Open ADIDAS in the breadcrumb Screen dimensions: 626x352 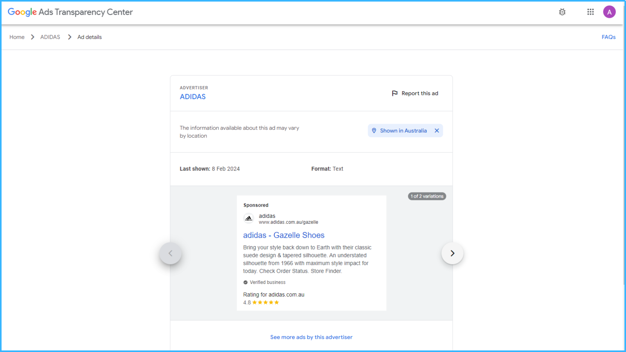(50, 37)
